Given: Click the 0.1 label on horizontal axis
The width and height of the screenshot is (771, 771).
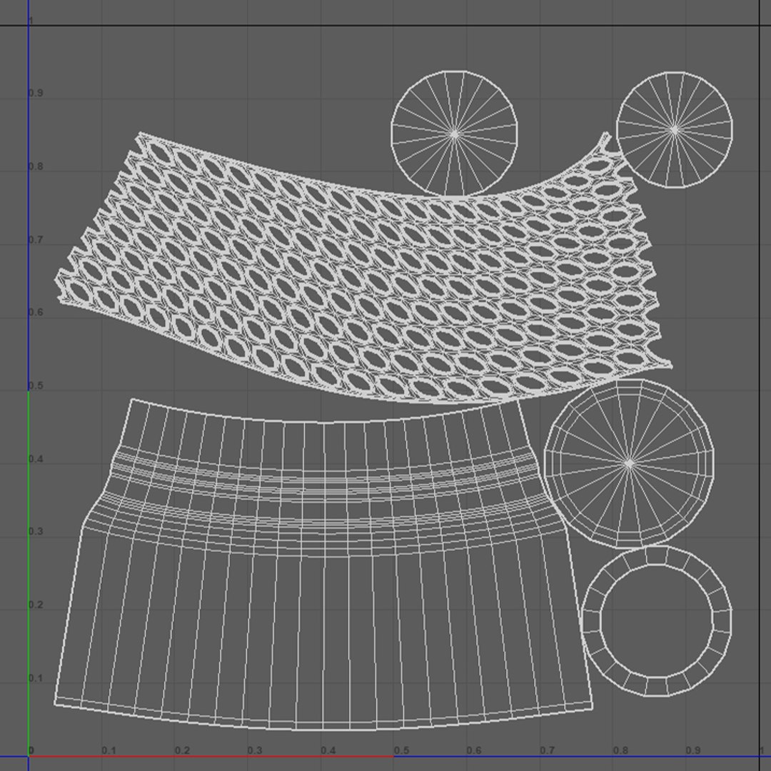Looking at the screenshot, I should 109,750.
